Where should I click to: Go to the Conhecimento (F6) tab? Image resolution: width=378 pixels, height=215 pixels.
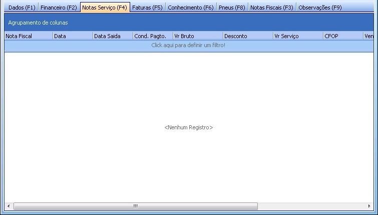click(x=191, y=8)
